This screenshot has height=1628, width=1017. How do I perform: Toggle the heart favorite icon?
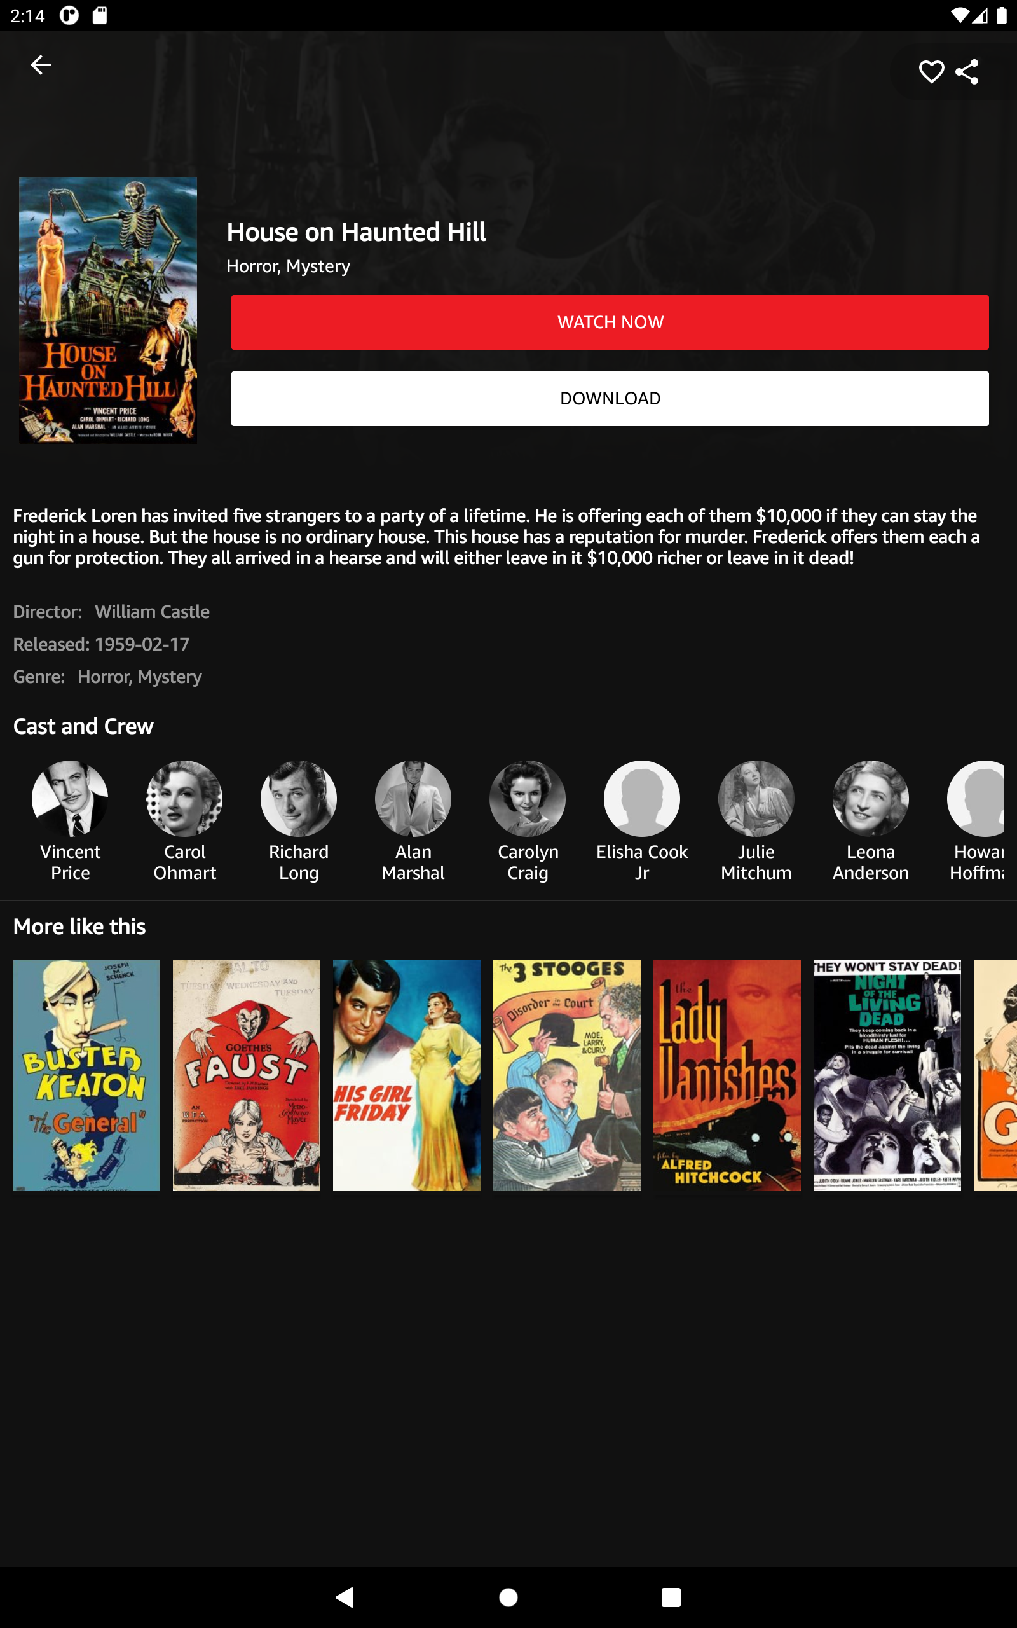931,72
